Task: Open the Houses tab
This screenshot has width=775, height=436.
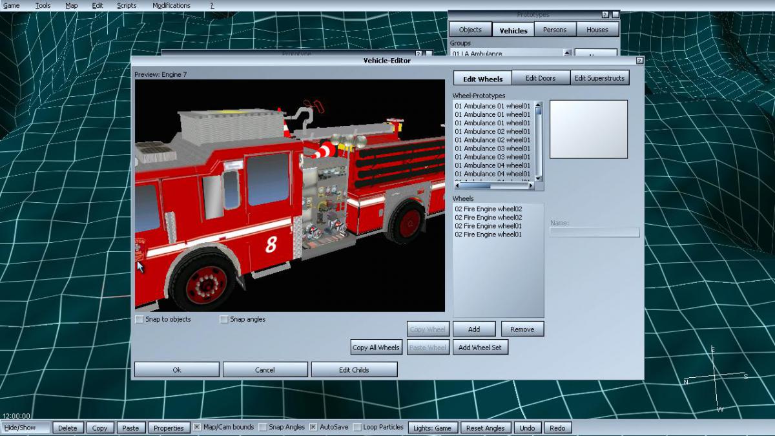Action: (597, 30)
